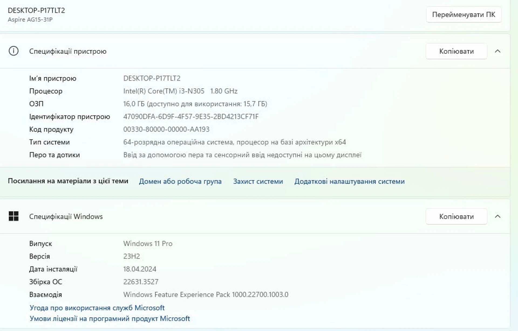Click the Випуск label
Viewport: 518px width, 331px height.
pyautogui.click(x=40, y=244)
